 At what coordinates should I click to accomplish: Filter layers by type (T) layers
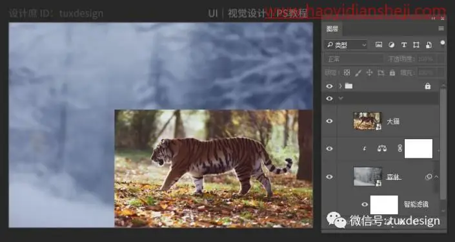click(403, 45)
